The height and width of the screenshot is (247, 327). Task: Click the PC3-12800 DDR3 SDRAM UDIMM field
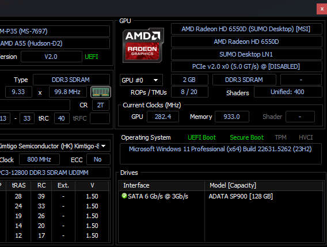(55, 173)
